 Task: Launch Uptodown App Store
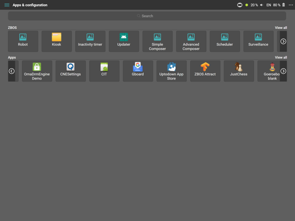(x=172, y=71)
